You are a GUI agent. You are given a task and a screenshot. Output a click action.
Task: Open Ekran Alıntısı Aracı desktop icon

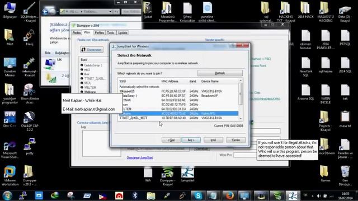click(x=30, y=93)
